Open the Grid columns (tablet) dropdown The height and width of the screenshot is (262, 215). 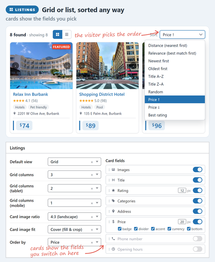point(74,188)
